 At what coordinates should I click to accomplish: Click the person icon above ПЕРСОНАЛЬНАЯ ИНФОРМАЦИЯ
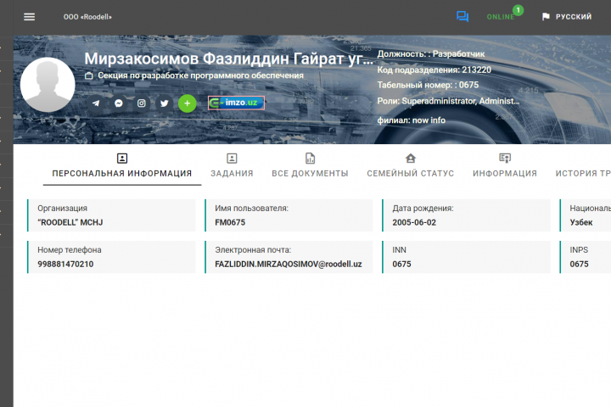pos(122,158)
